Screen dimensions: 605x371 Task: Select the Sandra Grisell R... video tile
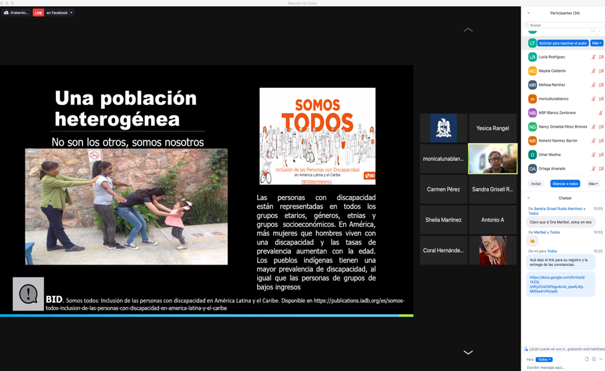493,189
